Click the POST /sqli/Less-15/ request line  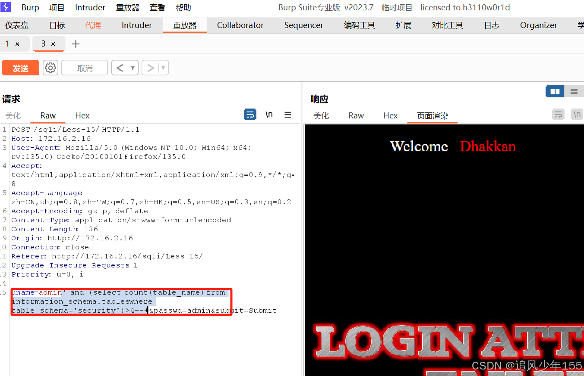click(x=76, y=130)
